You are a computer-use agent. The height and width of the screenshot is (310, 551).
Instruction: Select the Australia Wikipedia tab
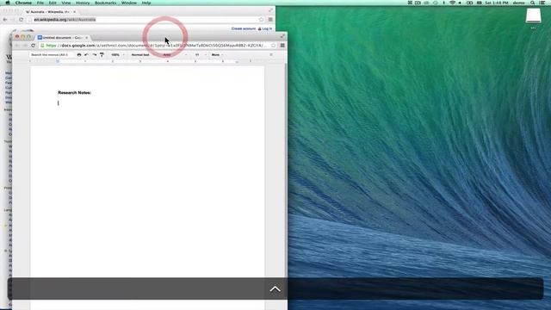49,11
